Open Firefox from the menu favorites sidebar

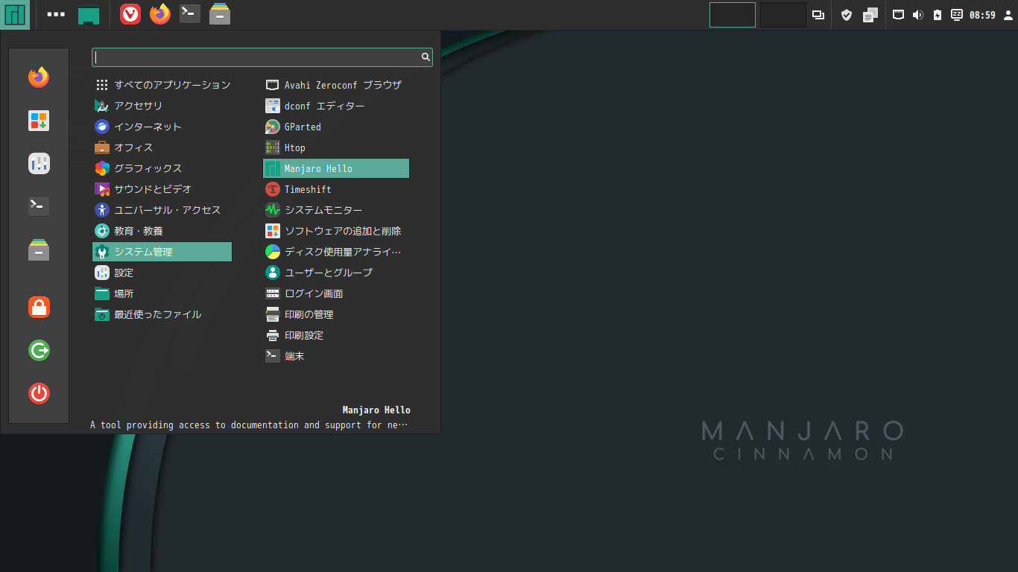pos(39,77)
